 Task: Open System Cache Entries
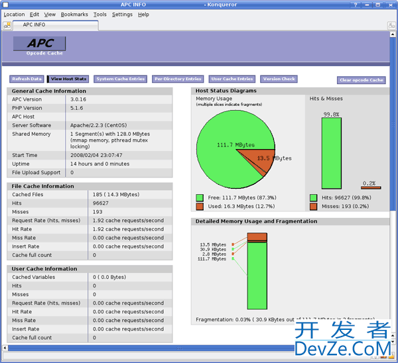121,79
